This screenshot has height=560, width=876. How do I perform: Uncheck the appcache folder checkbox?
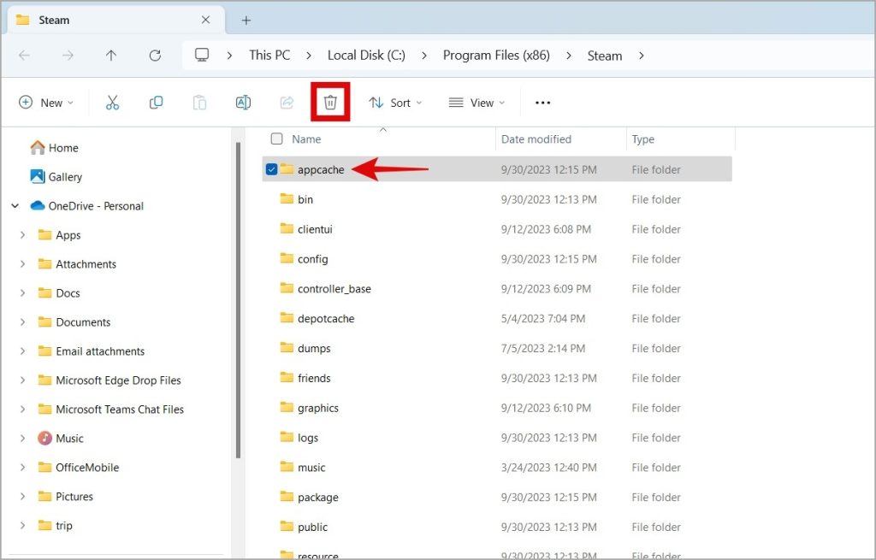tap(271, 169)
